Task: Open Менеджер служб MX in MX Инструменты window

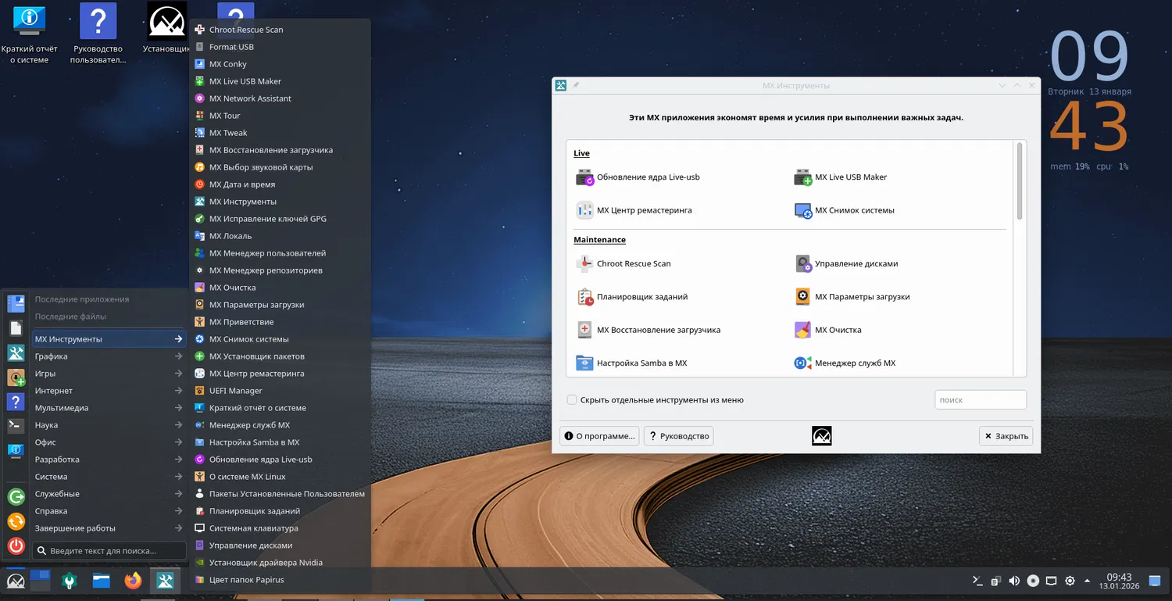Action: [845, 363]
